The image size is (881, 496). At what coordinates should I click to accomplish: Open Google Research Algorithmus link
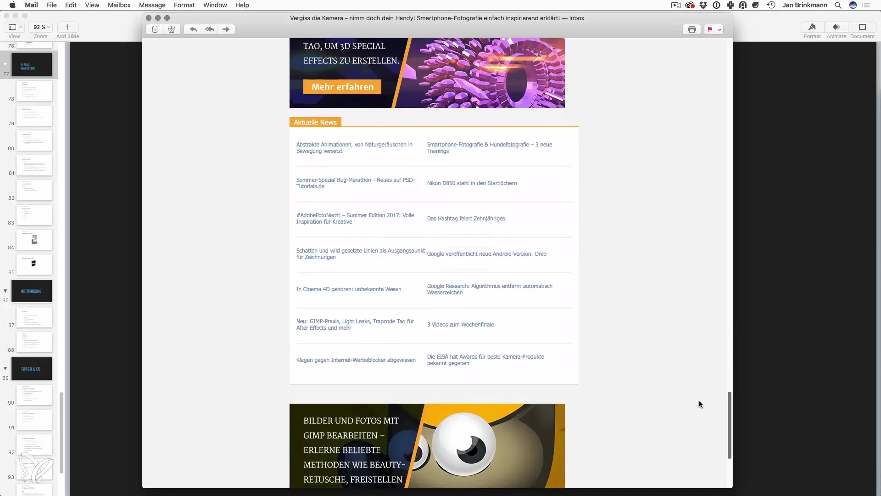pyautogui.click(x=490, y=289)
